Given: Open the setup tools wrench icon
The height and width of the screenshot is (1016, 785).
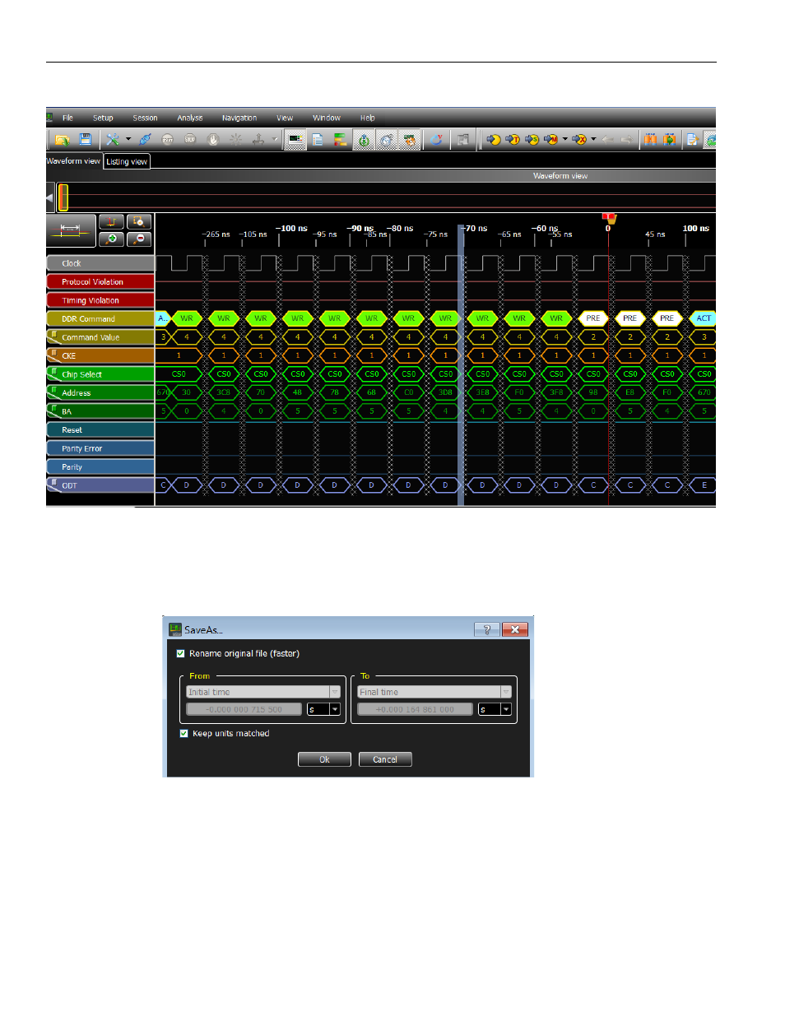Looking at the screenshot, I should (113, 140).
